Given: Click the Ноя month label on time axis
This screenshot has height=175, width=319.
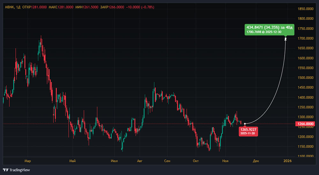Looking at the screenshot, I should click(x=225, y=161).
